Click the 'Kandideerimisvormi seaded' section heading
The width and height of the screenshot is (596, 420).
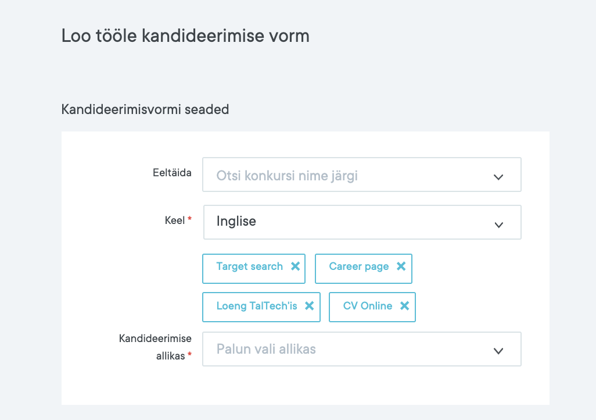coord(145,109)
